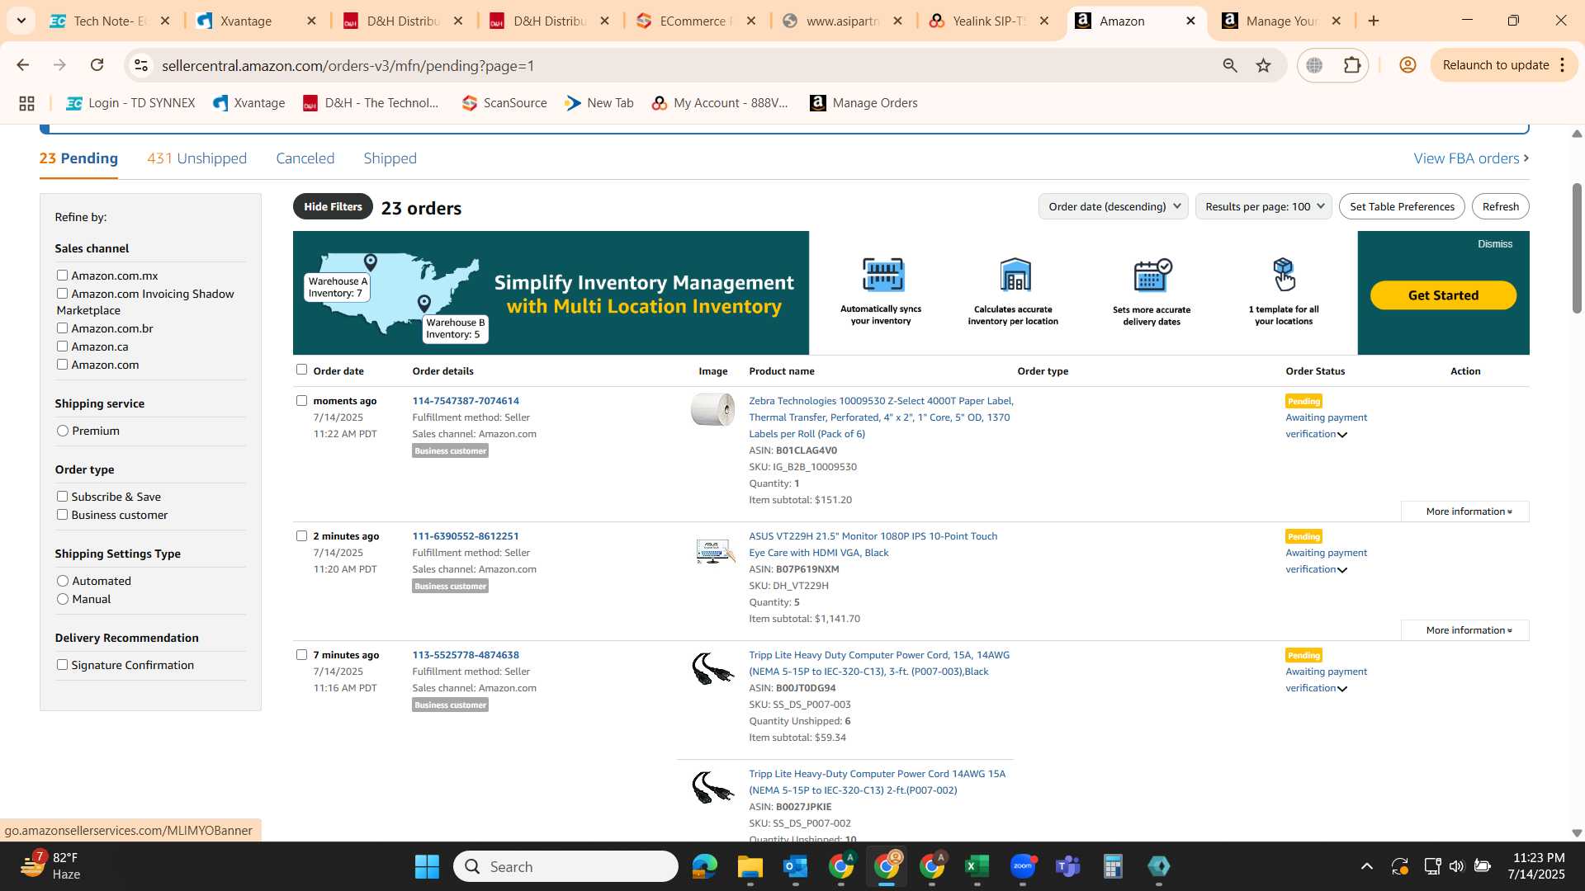Open Excel from the taskbar

pyautogui.click(x=977, y=866)
